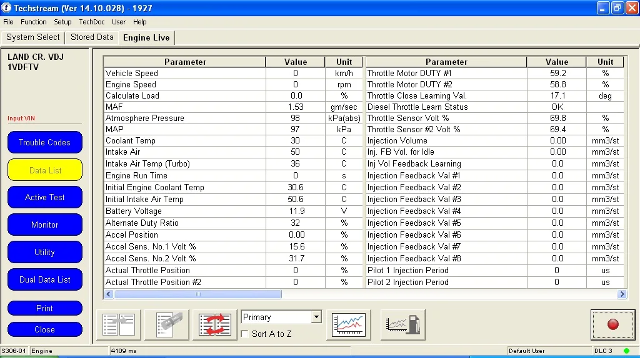Select the Pilot 2 Injection Period row
Viewport: 640px width, 358px height.
pos(495,282)
